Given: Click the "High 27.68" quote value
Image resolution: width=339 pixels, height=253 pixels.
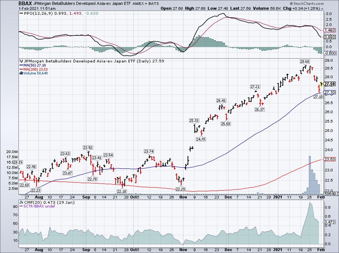Looking at the screenshot, I should tap(195, 8).
